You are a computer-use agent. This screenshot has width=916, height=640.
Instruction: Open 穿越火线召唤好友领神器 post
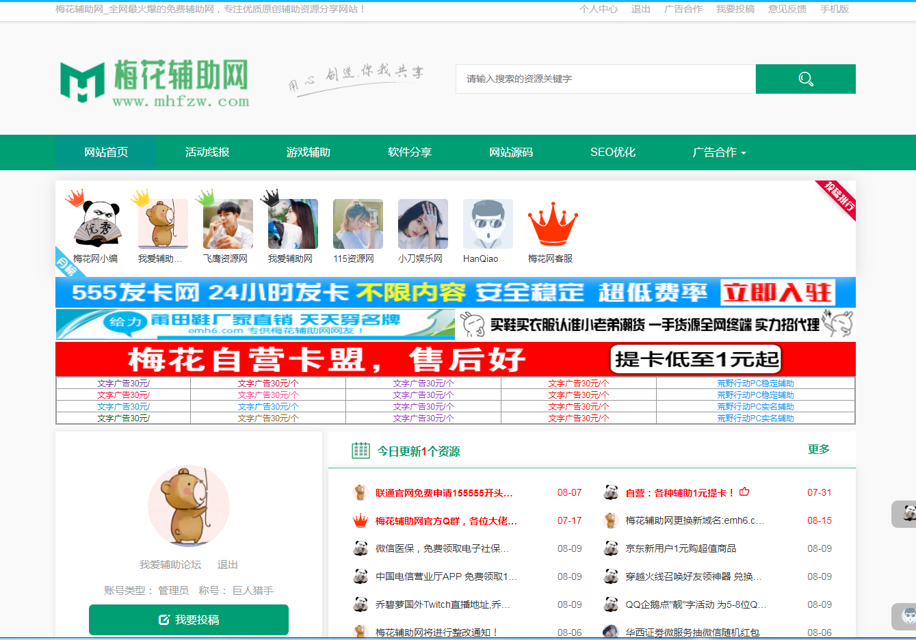pyautogui.click(x=694, y=576)
